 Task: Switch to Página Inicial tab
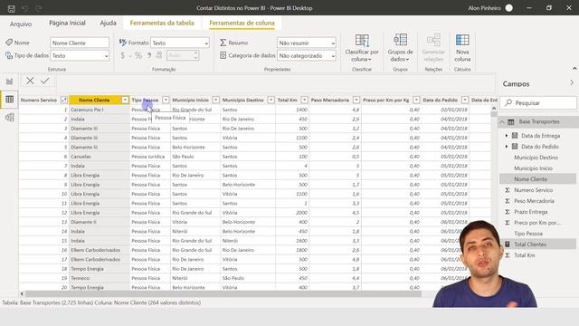67,23
